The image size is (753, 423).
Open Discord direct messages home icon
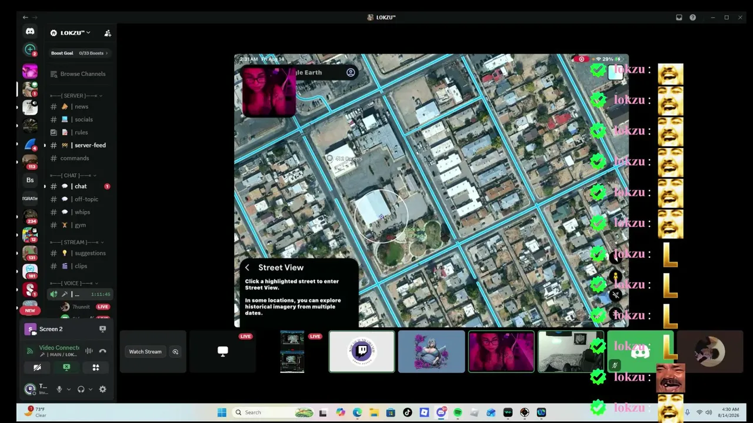30,32
